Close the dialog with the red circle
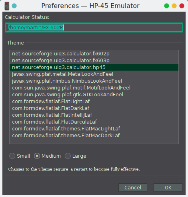Screen dimensions: 188x197 pyautogui.click(x=182, y=6)
